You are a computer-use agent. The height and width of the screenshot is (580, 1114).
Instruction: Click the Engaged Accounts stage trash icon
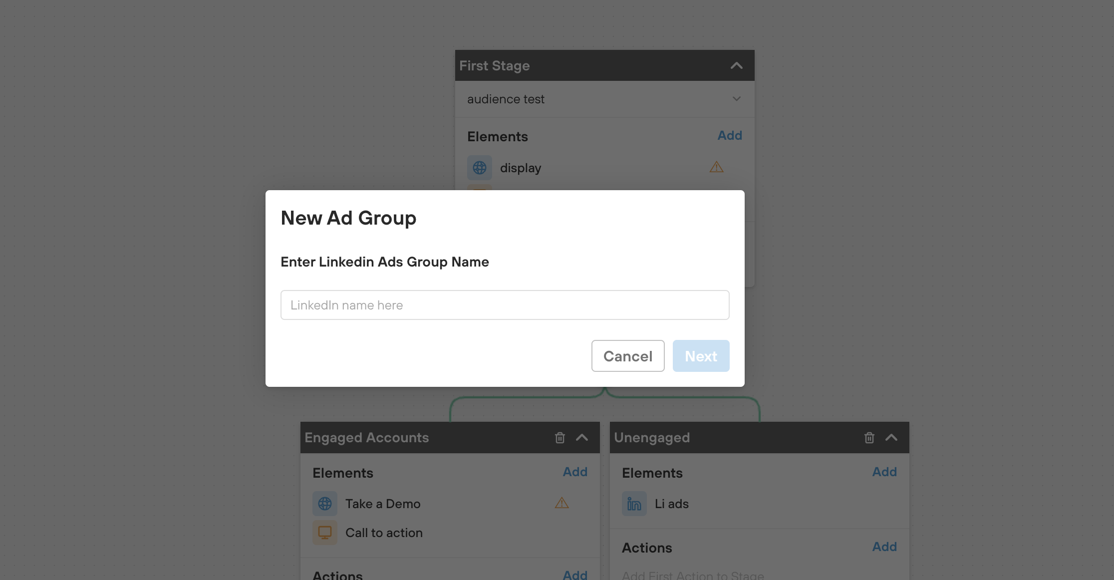(560, 438)
